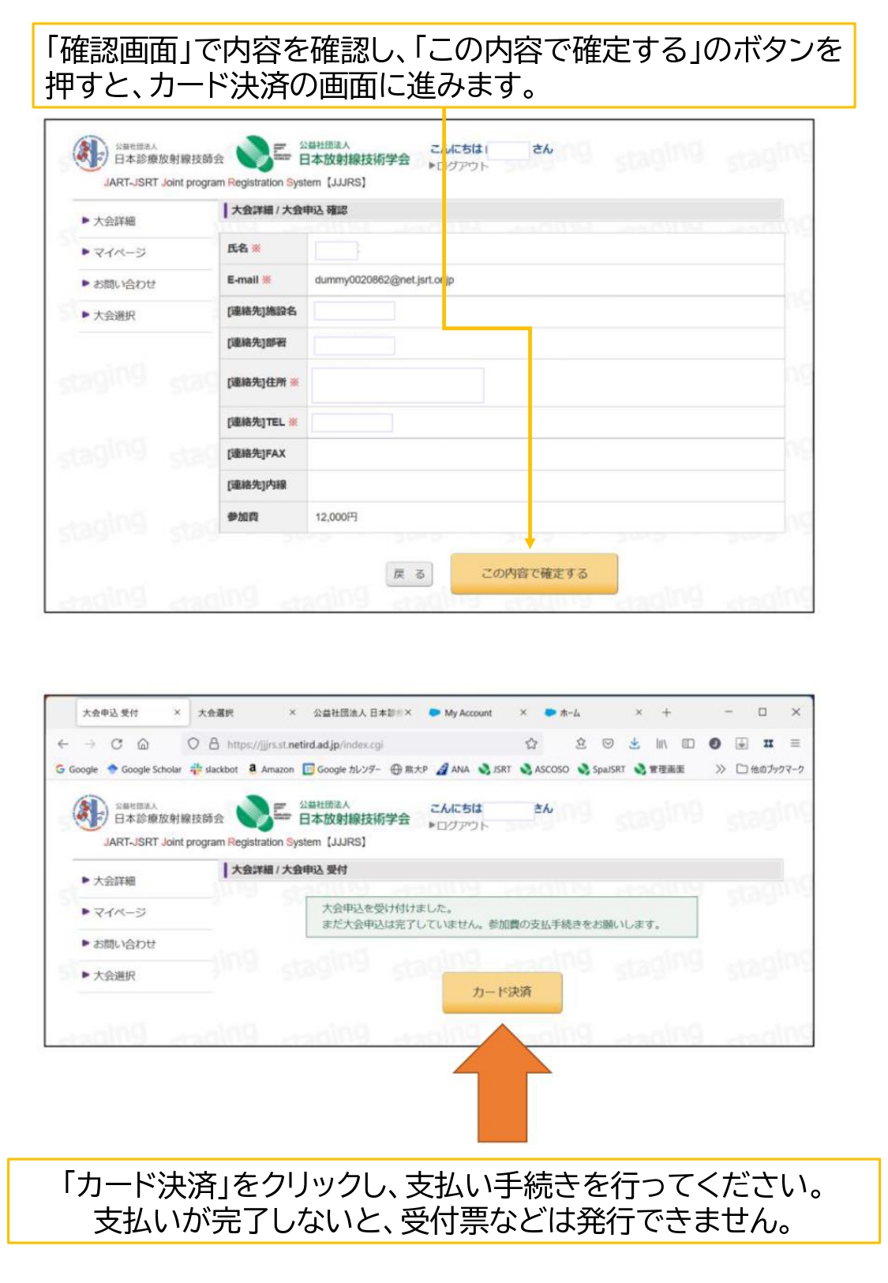Click the browser home icon
The image size is (888, 1283).
tap(143, 744)
